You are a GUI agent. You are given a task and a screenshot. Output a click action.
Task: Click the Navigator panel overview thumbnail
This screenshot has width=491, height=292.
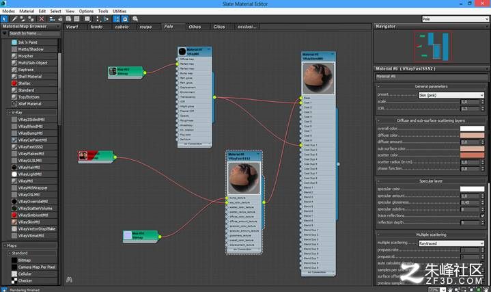coord(433,47)
